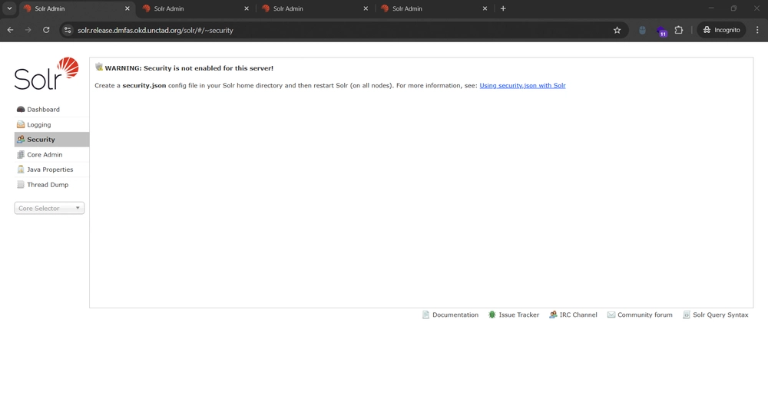This screenshot has height=405, width=768.
Task: Open a new browser tab
Action: pos(503,8)
